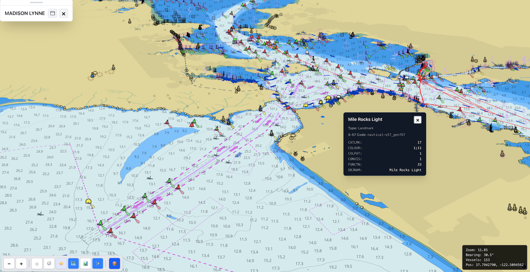Viewport: 530px width, 272px height.
Task: Zoom out using the minus button
Action: [x=9, y=263]
